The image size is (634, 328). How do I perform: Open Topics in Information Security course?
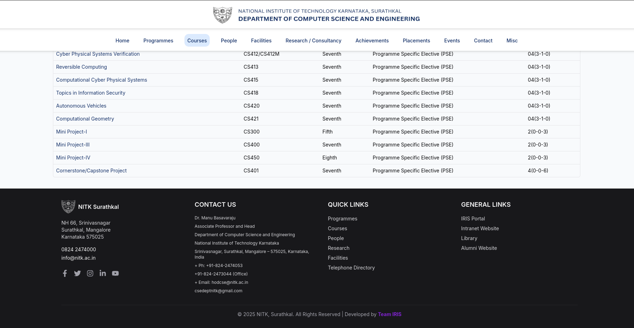click(90, 93)
